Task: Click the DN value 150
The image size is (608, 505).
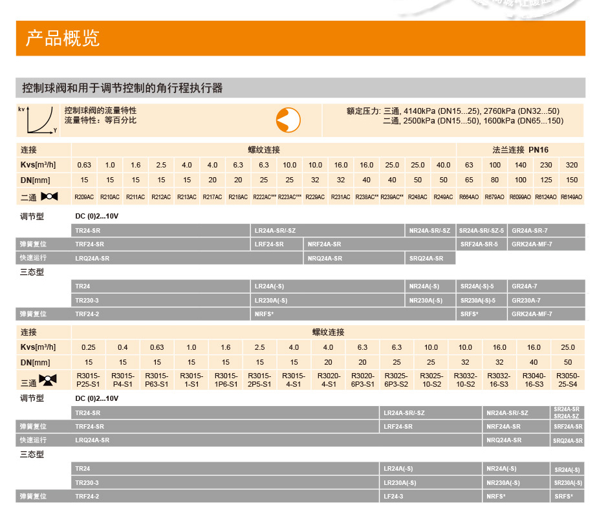Action: [572, 180]
